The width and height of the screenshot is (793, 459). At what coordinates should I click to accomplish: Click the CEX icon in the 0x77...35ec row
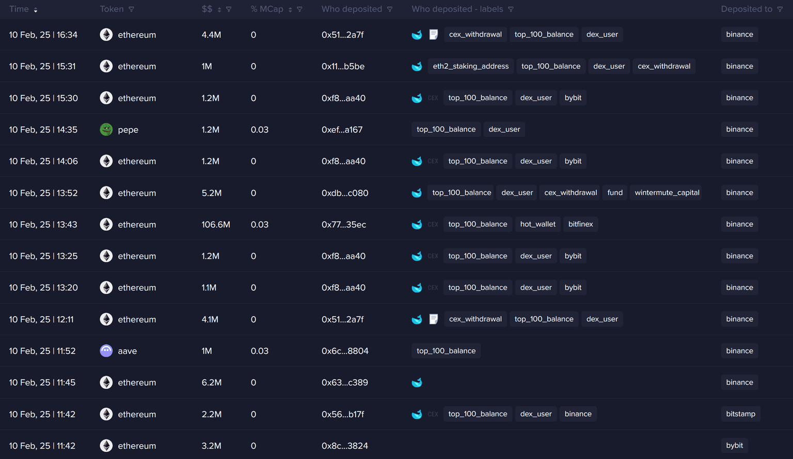[433, 225]
